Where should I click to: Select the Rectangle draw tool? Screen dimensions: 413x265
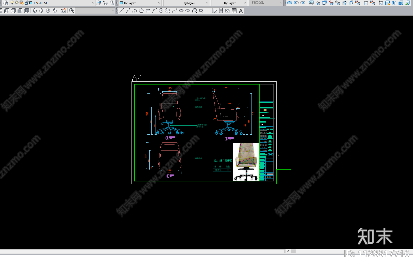pyautogui.click(x=148, y=11)
